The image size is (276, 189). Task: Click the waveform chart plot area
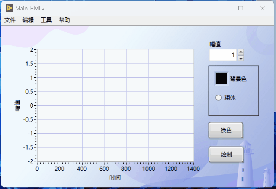115,105
